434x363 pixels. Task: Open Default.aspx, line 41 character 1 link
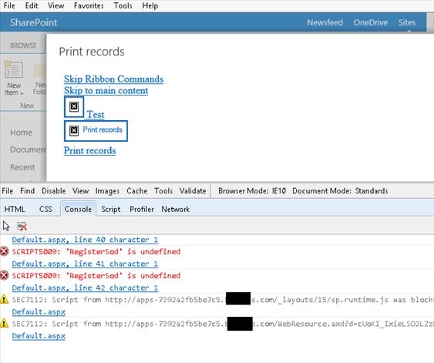coord(85,264)
